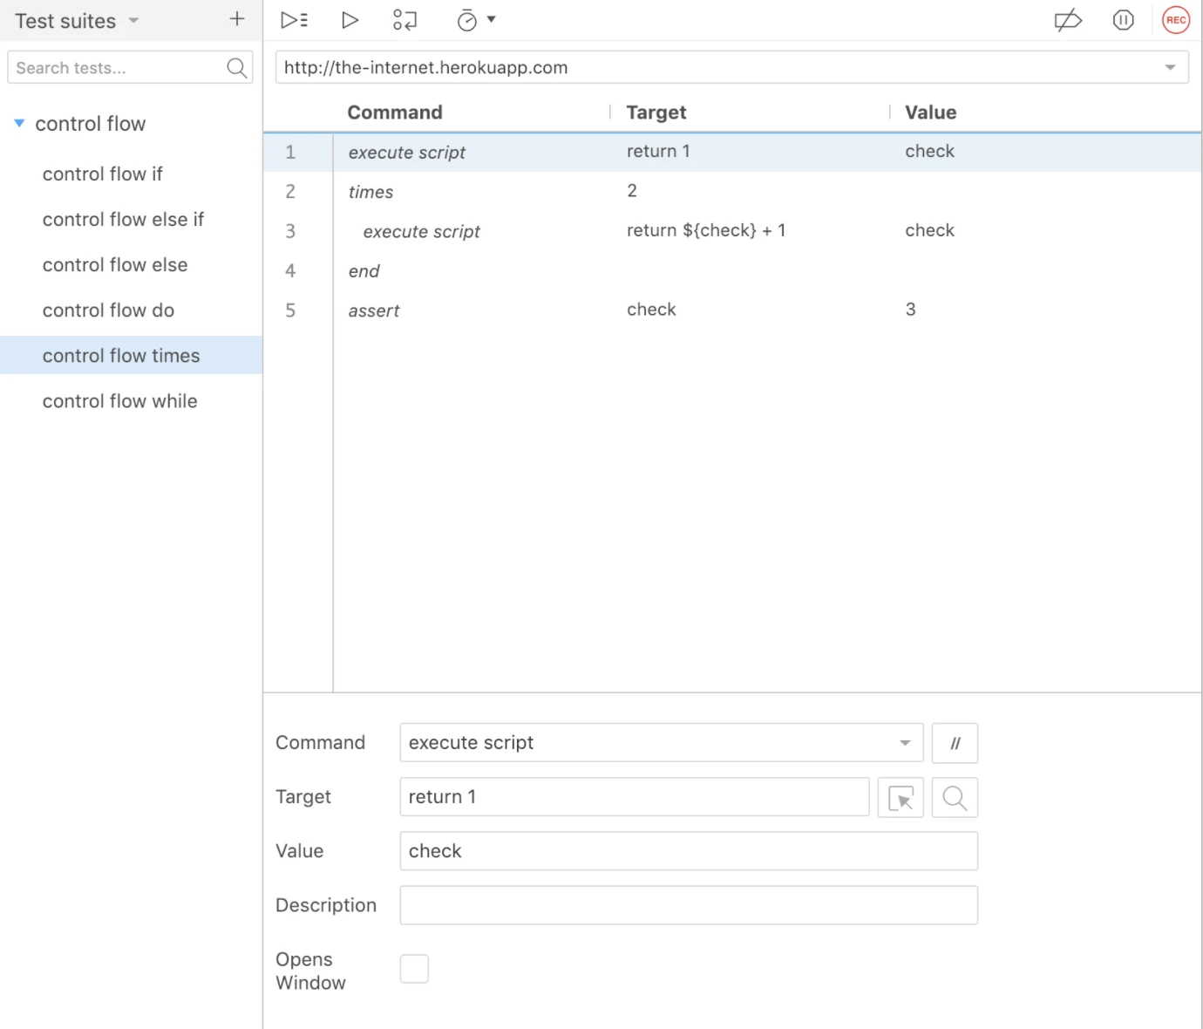Select the control flow while test

point(119,401)
